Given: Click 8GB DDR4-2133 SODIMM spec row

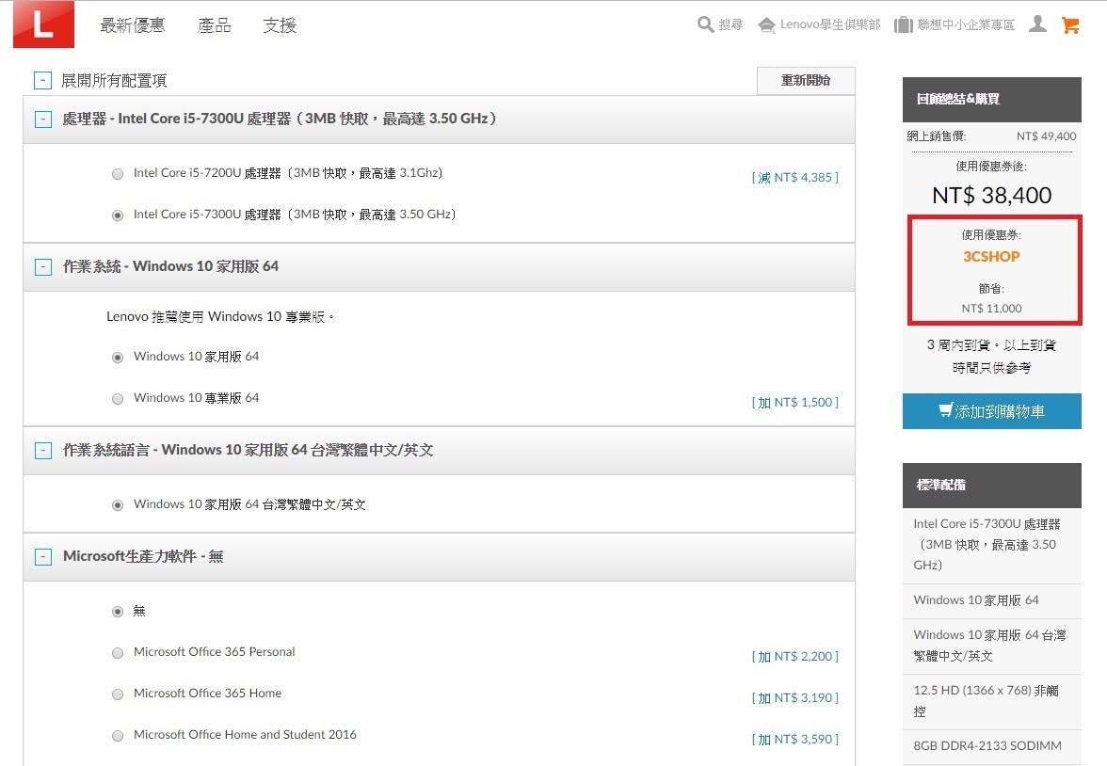Looking at the screenshot, I should (992, 746).
